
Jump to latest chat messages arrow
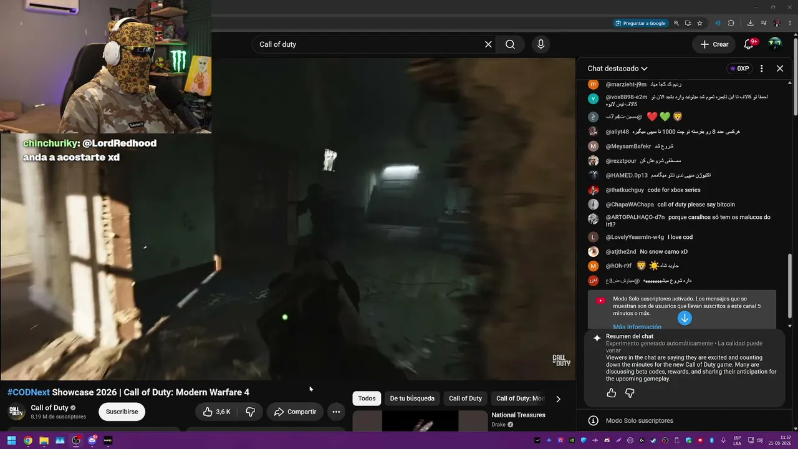tap(685, 318)
